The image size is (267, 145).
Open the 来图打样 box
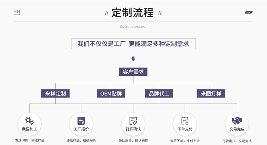[x=211, y=93]
